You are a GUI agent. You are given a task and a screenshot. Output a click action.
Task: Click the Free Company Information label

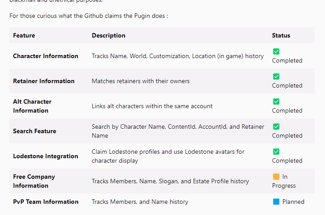click(x=34, y=181)
